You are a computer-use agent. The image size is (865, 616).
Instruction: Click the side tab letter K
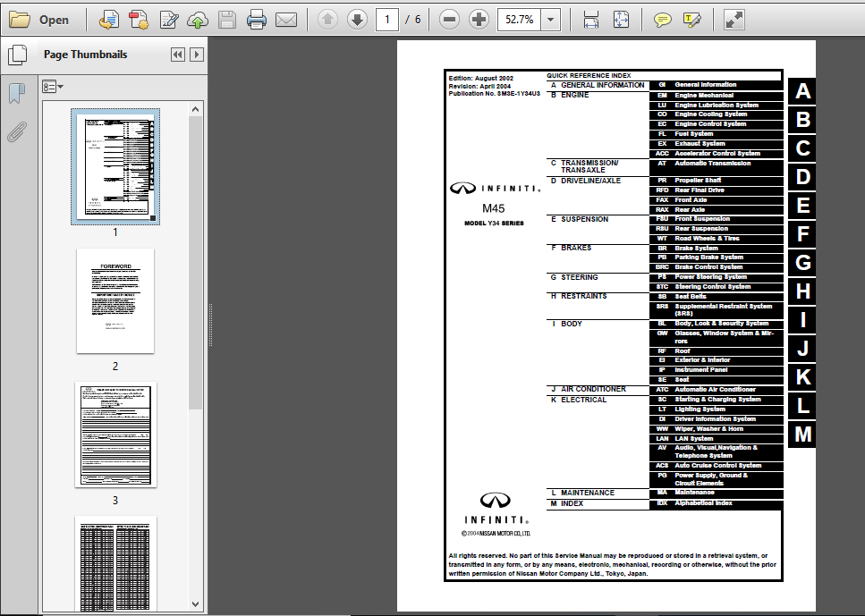click(802, 377)
